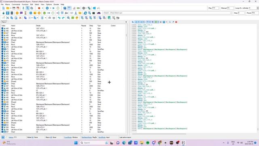Click the Play hotkey field
Viewport: 259px width, 146px height.
[x=216, y=8]
